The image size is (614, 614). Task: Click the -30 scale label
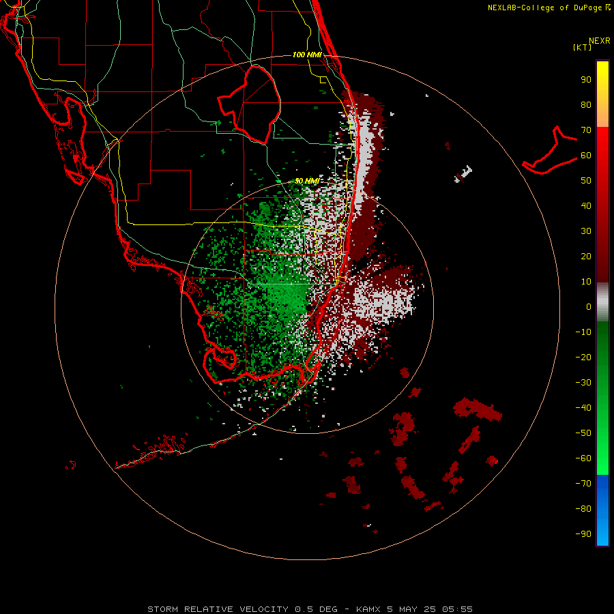[x=583, y=383]
